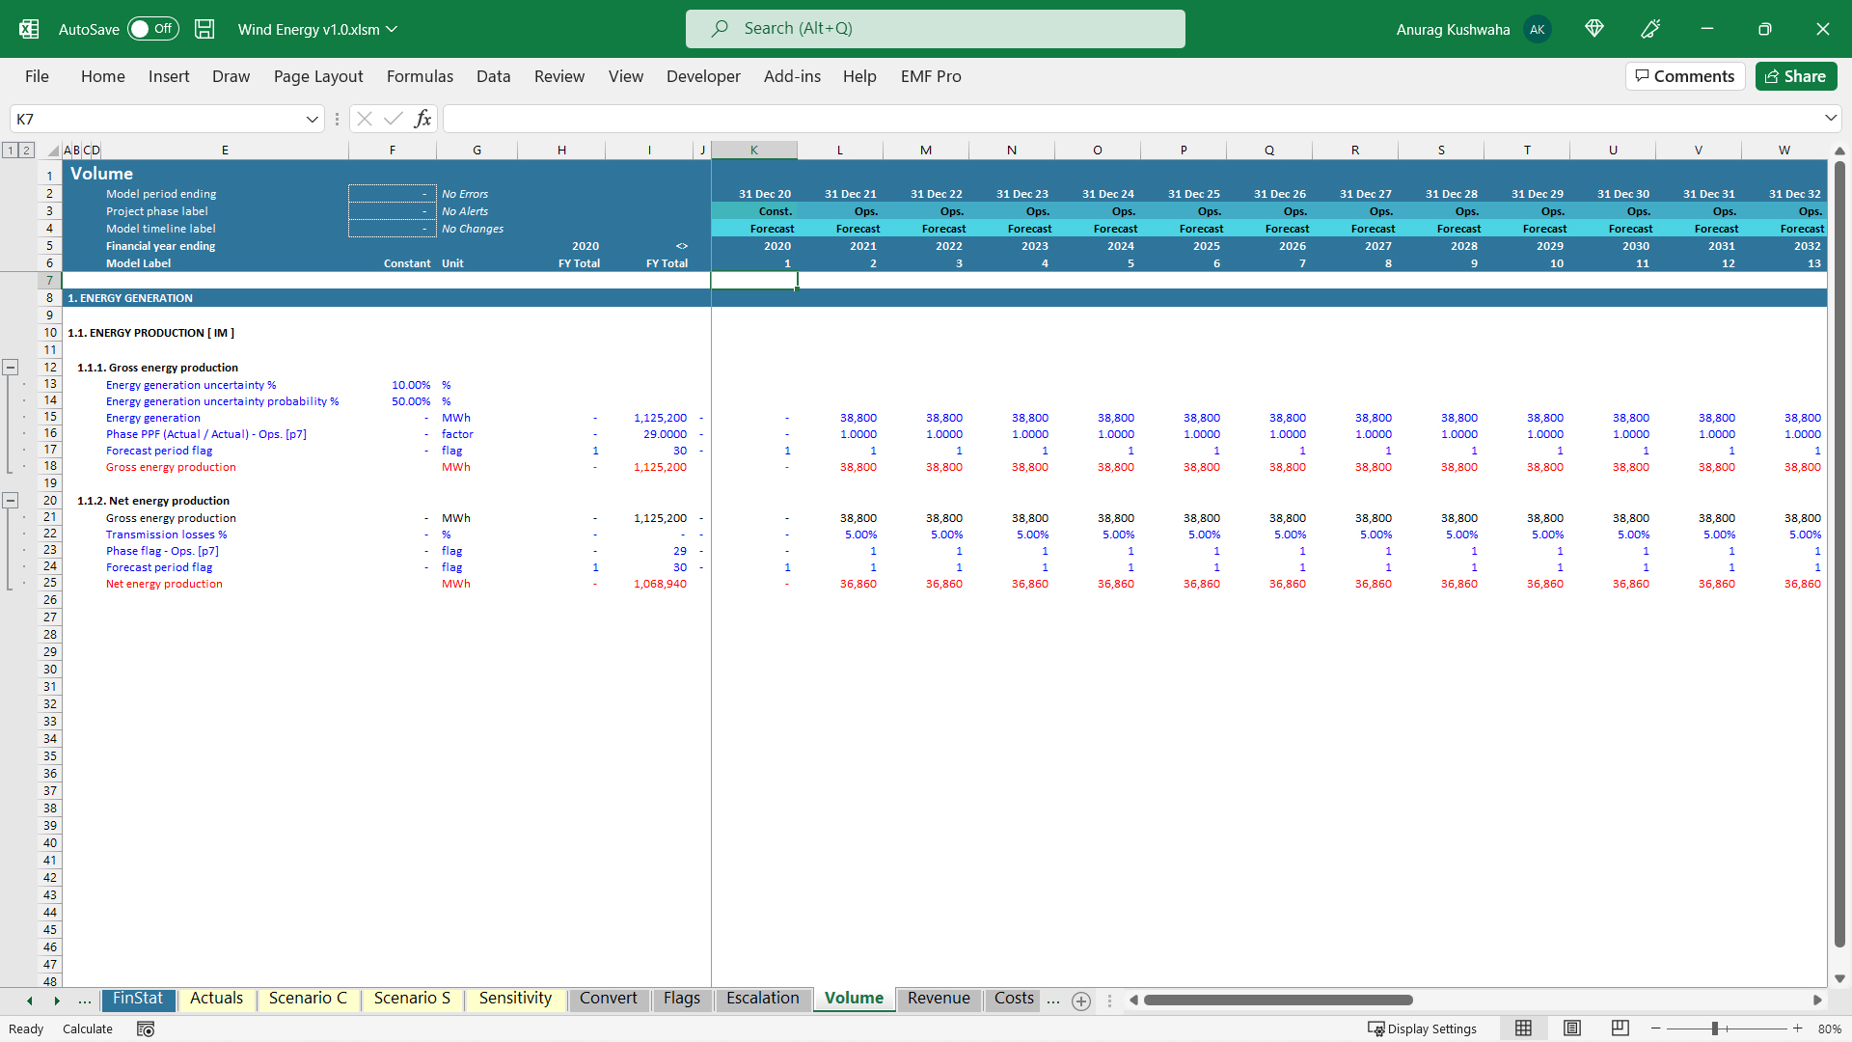Switch to the Revenue sheet tab
The image size is (1852, 1042).
point(939,999)
